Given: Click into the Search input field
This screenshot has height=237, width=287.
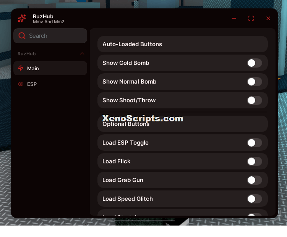Looking at the screenshot, I should (50, 35).
